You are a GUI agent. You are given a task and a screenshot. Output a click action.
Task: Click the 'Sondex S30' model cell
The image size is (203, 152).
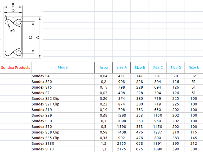point(63,121)
